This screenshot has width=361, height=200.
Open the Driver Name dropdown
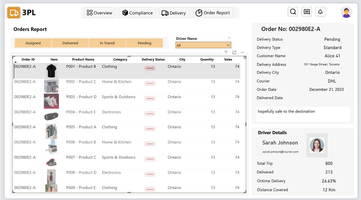(203, 45)
